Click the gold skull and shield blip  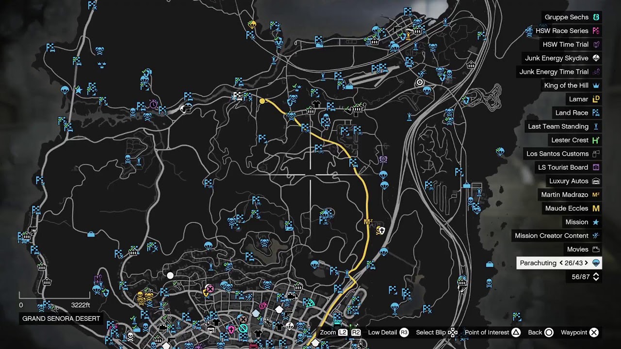[381, 231]
